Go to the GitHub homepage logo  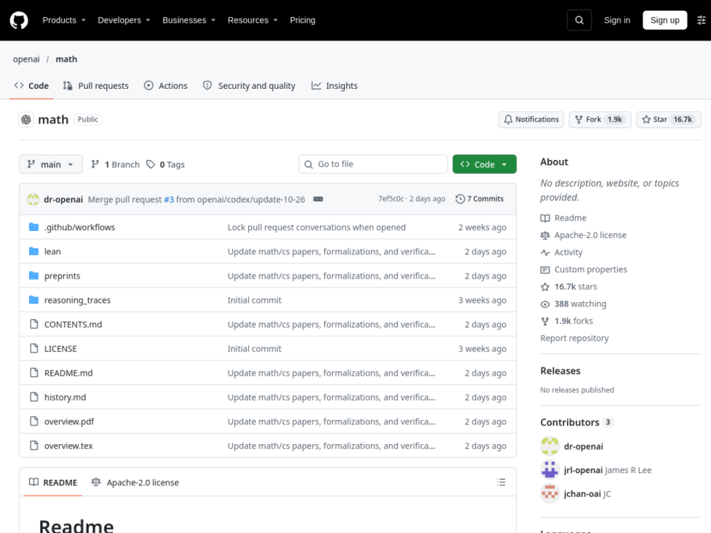(19, 20)
